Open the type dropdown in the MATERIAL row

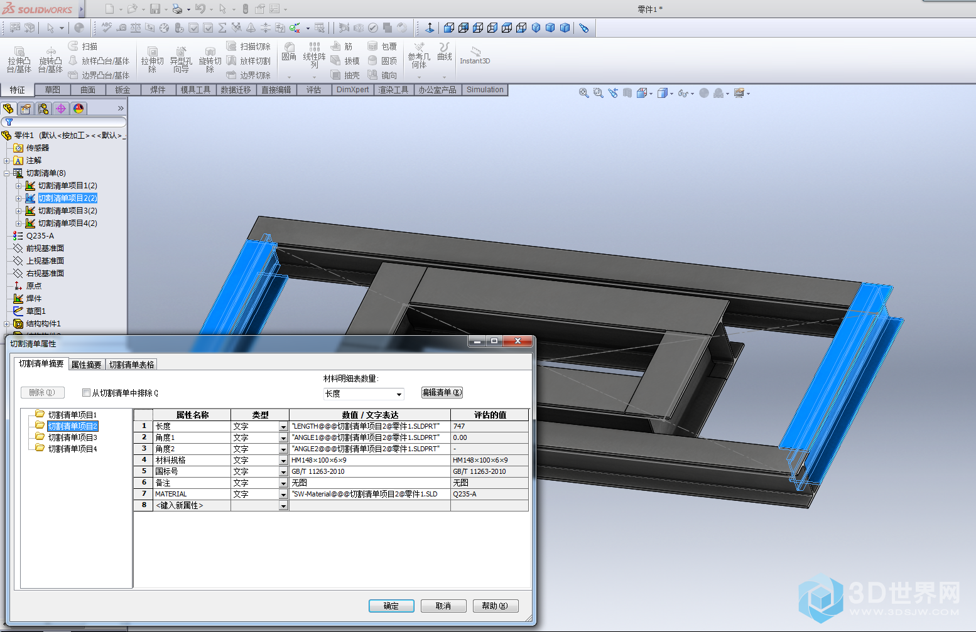click(x=283, y=495)
